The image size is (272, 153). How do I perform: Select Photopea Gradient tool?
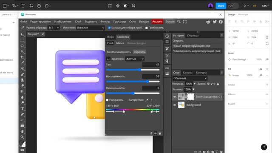[22, 91]
